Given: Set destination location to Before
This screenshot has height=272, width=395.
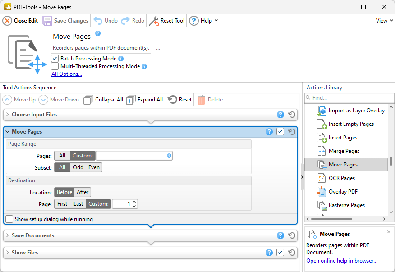Looking at the screenshot, I should tap(64, 192).
